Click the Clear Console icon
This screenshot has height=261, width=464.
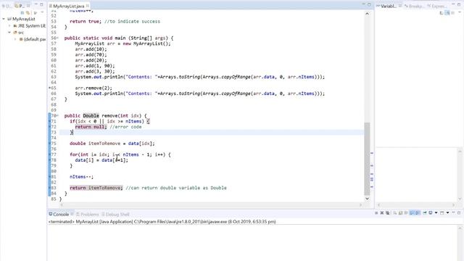point(394,212)
